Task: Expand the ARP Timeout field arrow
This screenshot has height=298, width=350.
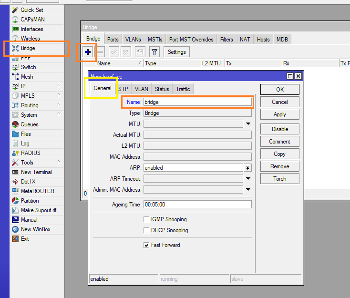Action: coord(248,179)
